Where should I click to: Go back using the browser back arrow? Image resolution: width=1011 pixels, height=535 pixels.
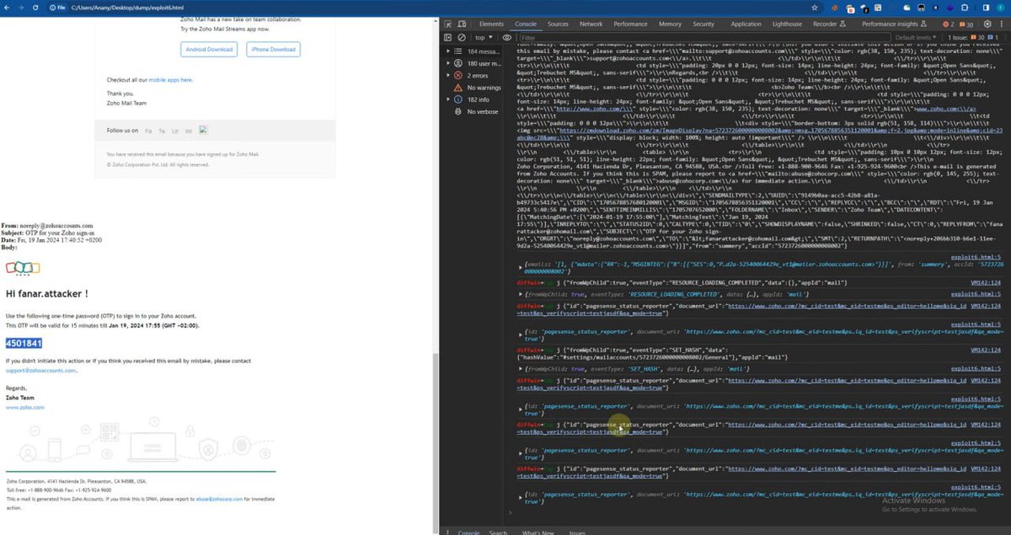pos(8,7)
